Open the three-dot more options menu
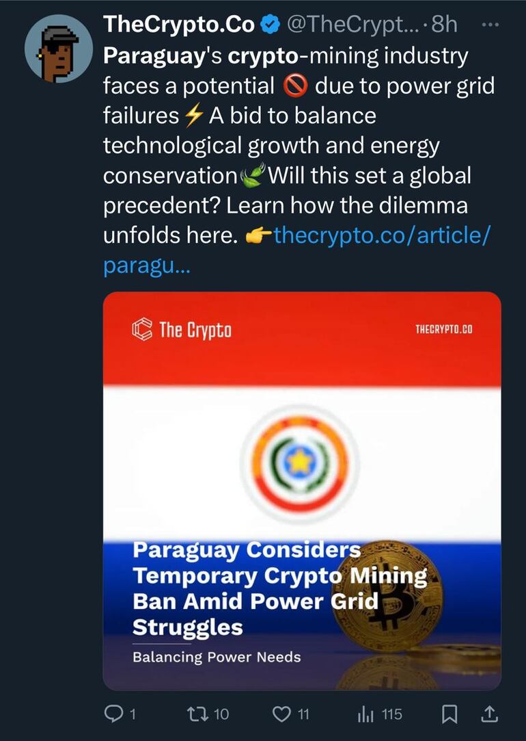The width and height of the screenshot is (526, 741). coord(490,25)
